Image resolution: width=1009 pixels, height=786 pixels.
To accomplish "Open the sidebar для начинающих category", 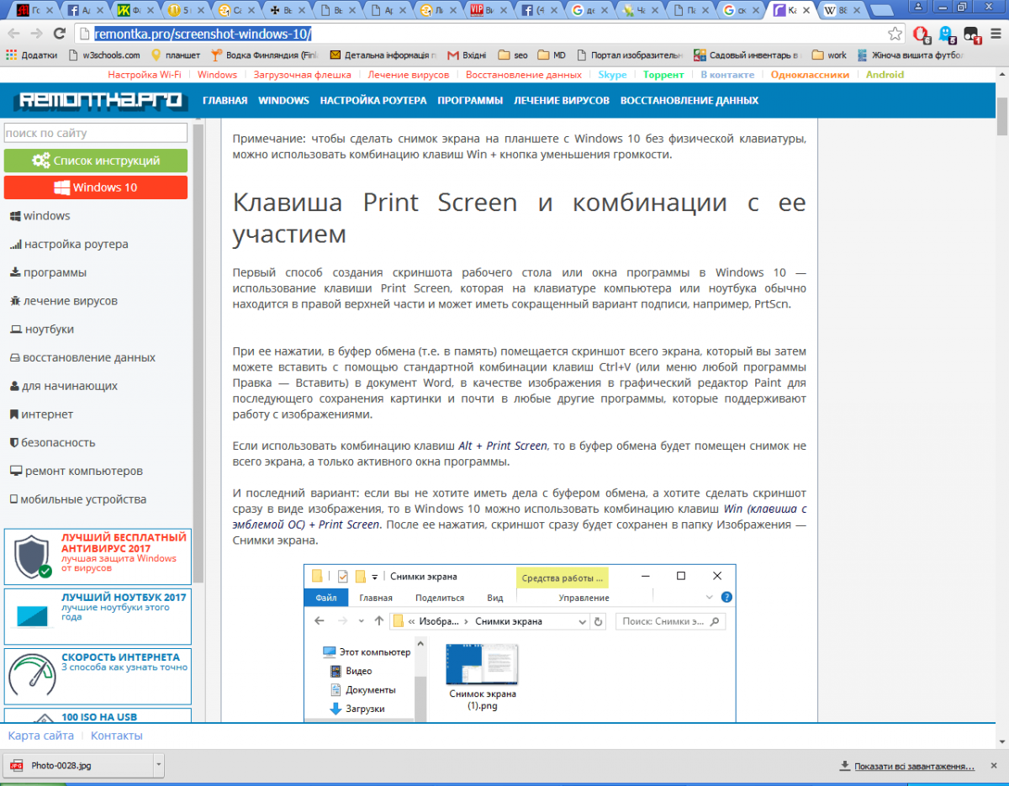I will click(x=63, y=387).
